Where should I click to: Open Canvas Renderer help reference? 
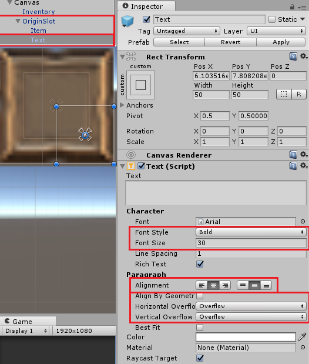293,155
